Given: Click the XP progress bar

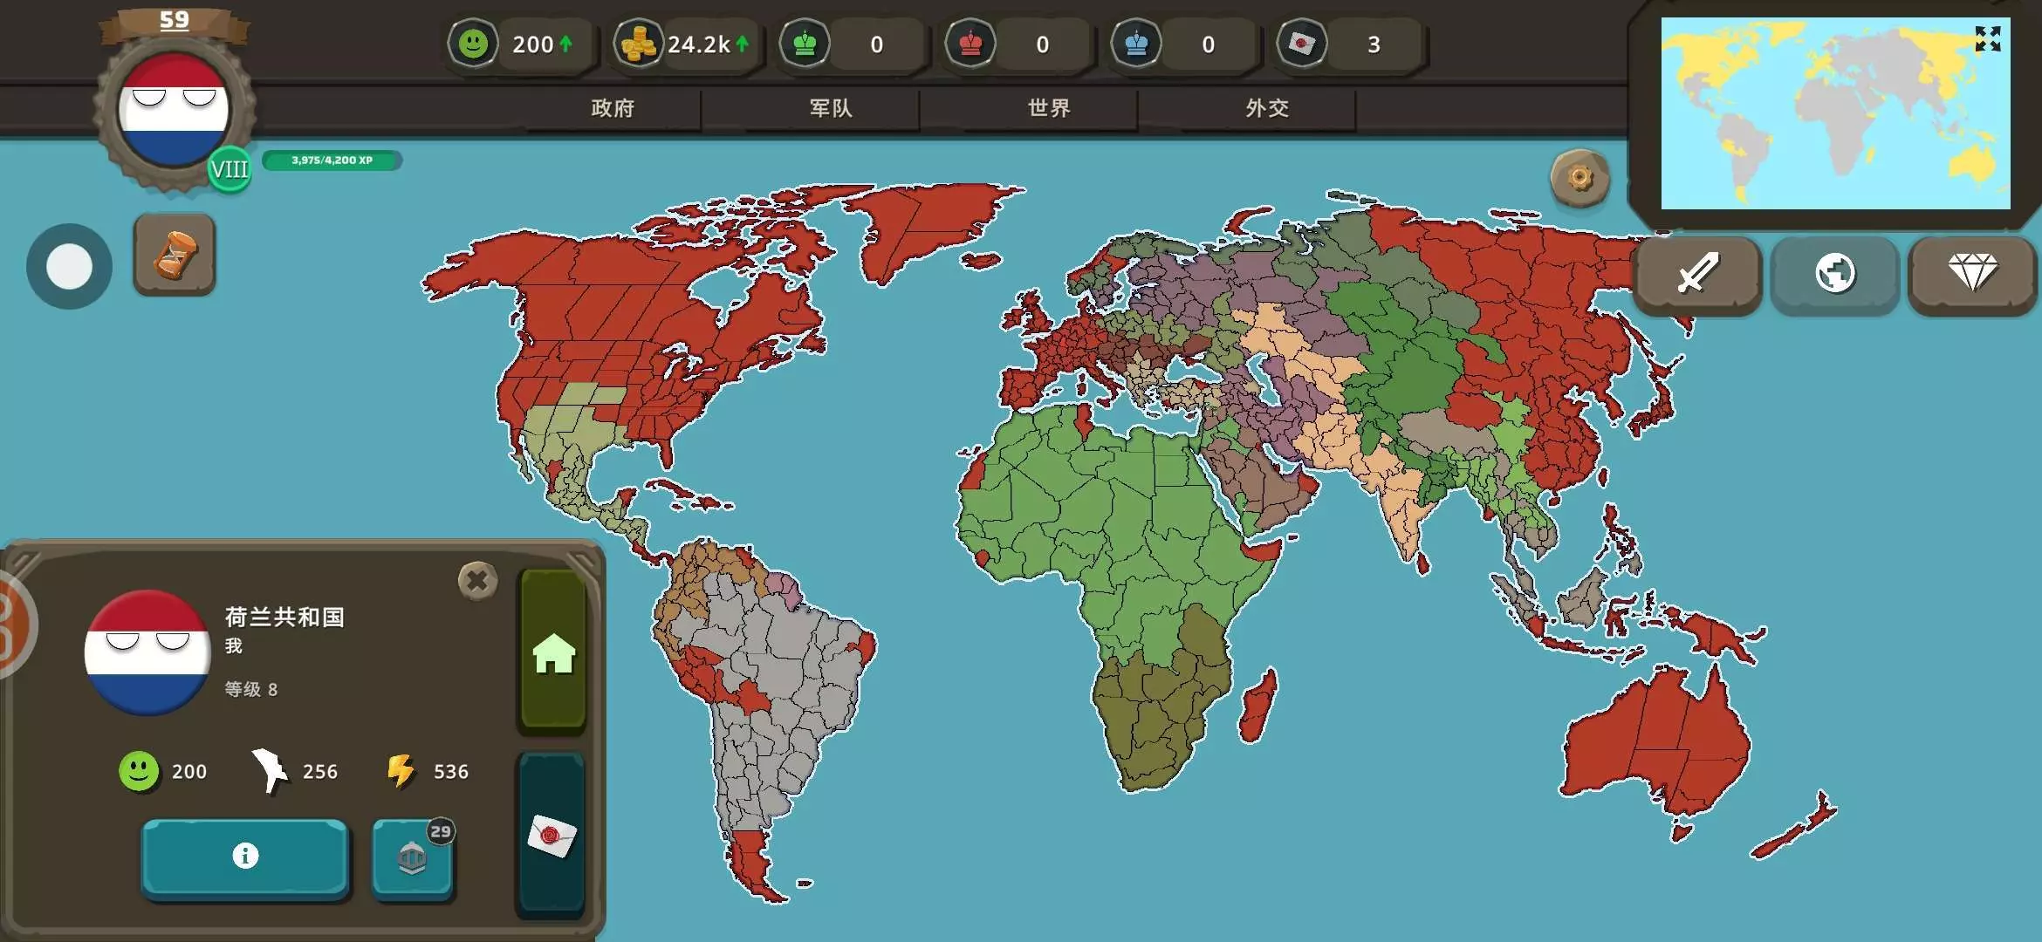Looking at the screenshot, I should [332, 160].
